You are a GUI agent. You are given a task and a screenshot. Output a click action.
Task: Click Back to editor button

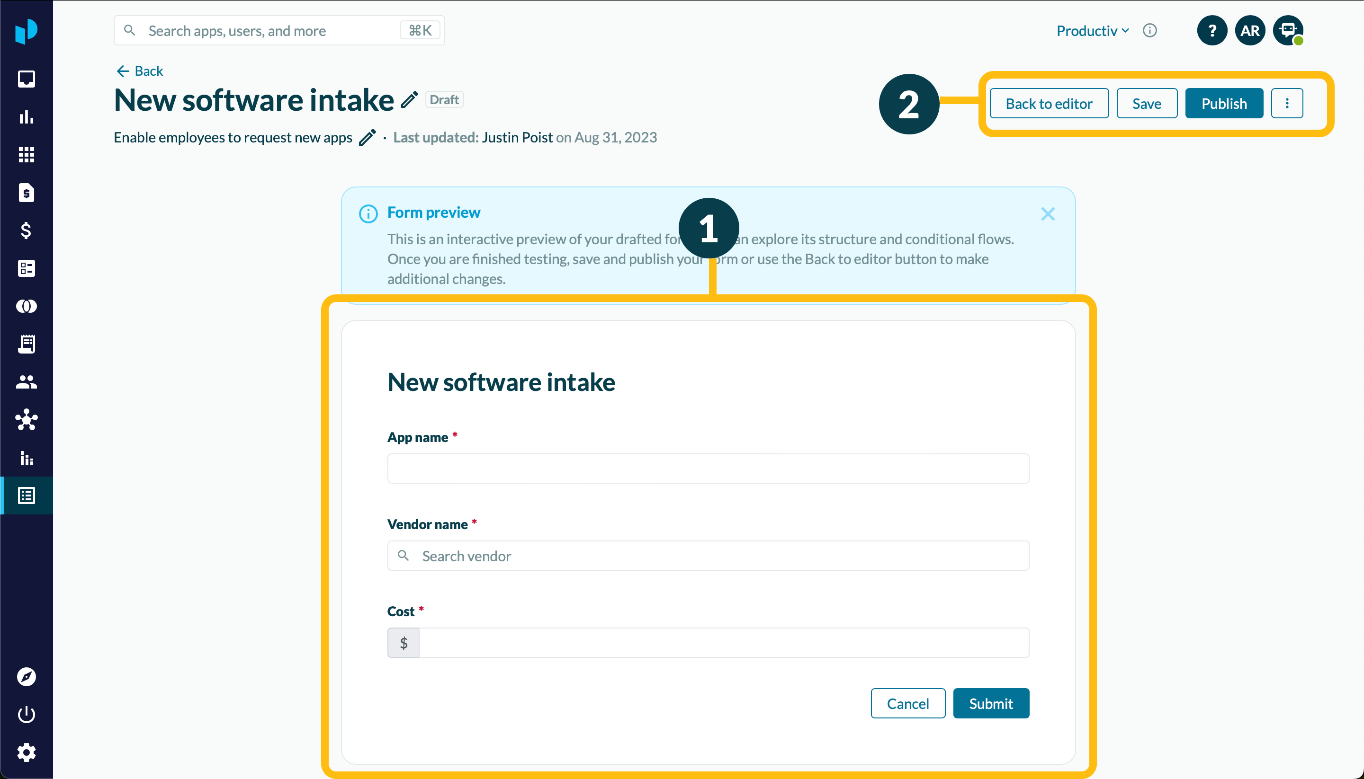click(x=1049, y=103)
